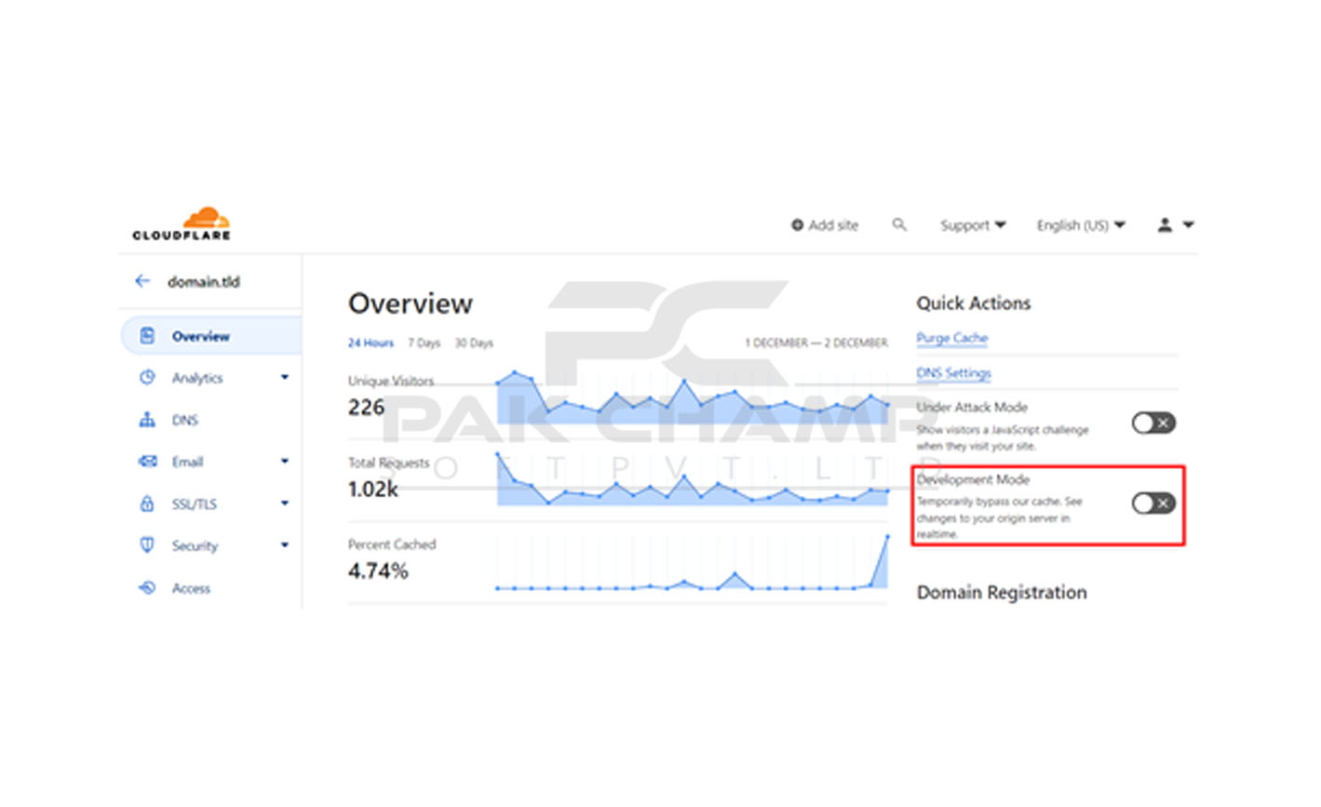
Task: Click the Email sidebar icon
Action: click(147, 461)
